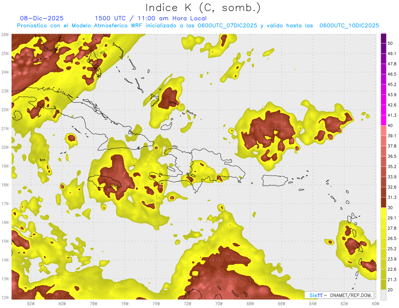The image size is (399, 308).
Task: Click the legend value '40'
Action: click(390, 125)
